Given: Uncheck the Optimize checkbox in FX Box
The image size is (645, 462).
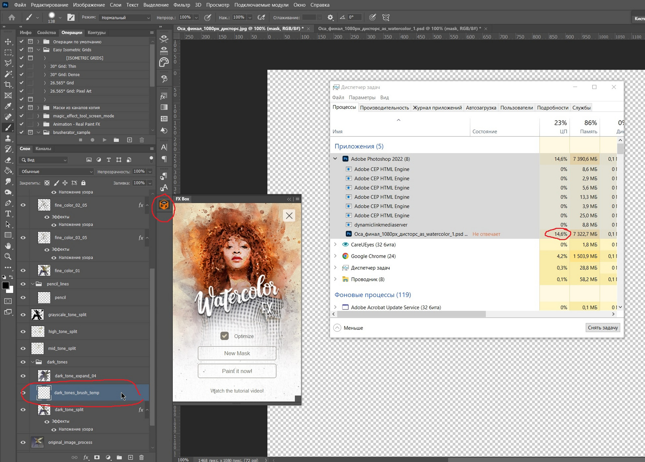Looking at the screenshot, I should coord(224,336).
